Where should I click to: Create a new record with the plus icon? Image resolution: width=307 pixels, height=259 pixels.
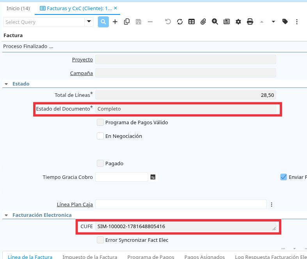point(115,22)
